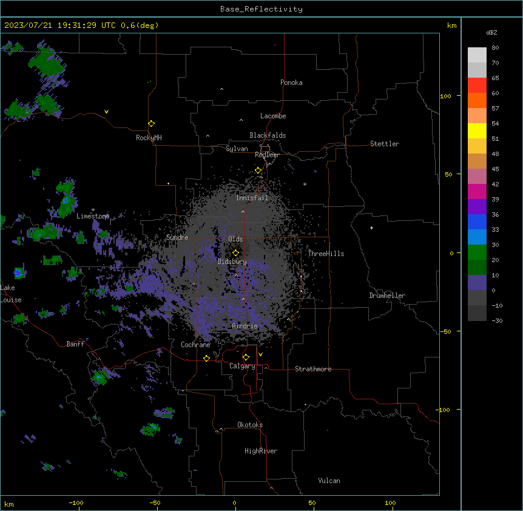Image resolution: width=523 pixels, height=511 pixels.
Task: Click the dBZ legend heading
Action: [x=491, y=32]
